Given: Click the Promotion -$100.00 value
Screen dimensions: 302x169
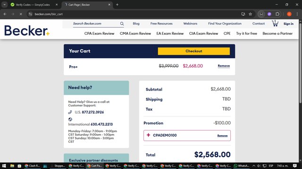Looking at the screenshot, I should click(222, 123).
